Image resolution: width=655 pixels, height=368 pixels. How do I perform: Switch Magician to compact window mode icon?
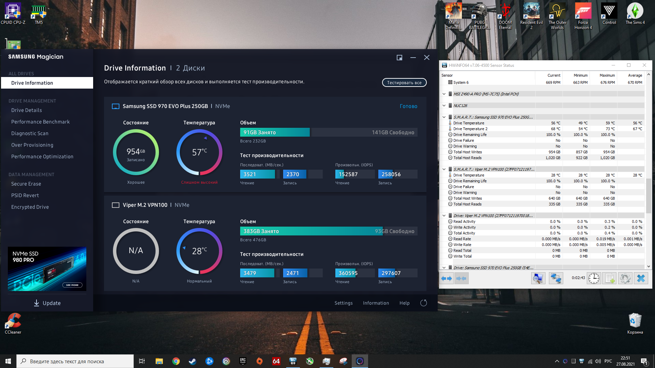click(399, 58)
